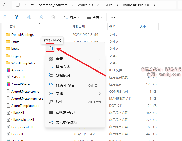Open 查看 submenu in context menu
This screenshot has width=182, height=141.
pos(75,59)
